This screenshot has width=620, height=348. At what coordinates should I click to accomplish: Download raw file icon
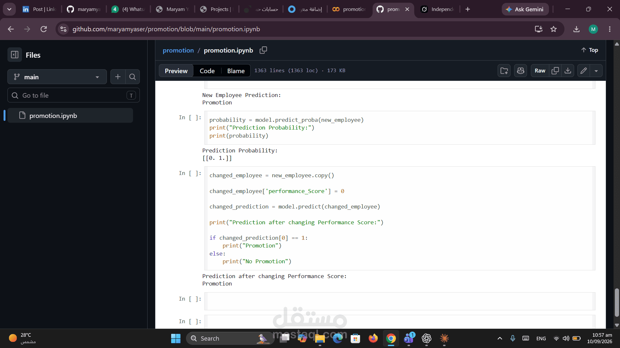(x=568, y=71)
